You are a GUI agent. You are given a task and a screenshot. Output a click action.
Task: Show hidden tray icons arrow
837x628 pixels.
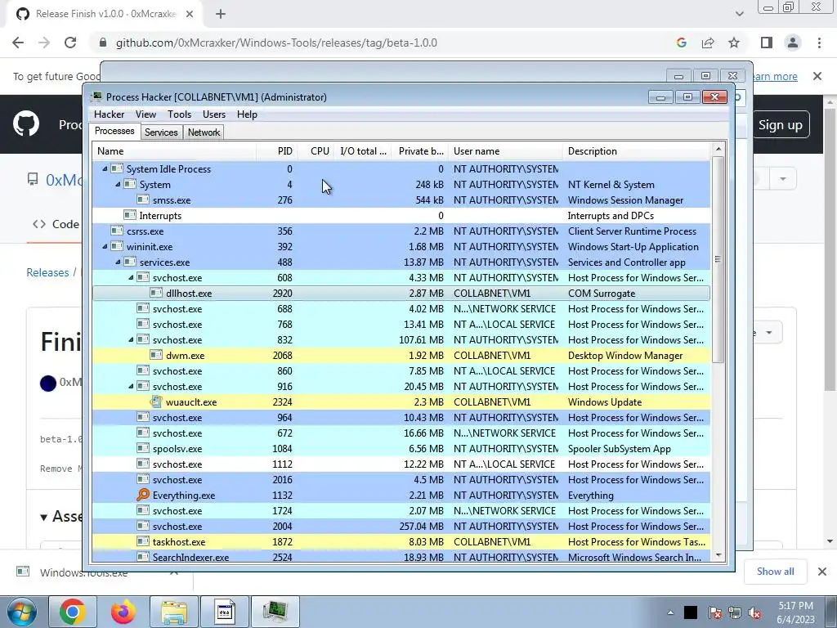(x=670, y=612)
